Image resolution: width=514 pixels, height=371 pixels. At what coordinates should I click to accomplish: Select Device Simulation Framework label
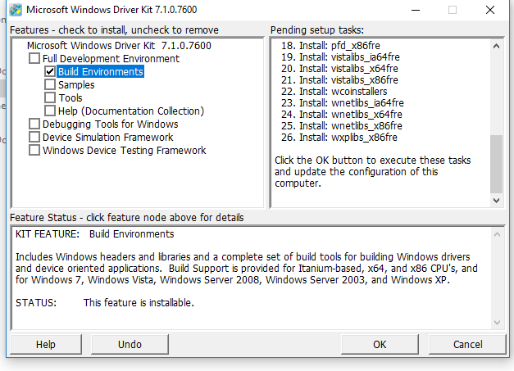point(108,138)
